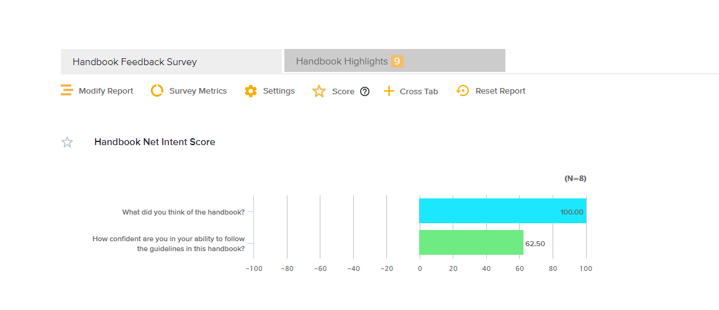This screenshot has height=310, width=719.
Task: Select the green 62.50 bar
Action: (x=471, y=242)
